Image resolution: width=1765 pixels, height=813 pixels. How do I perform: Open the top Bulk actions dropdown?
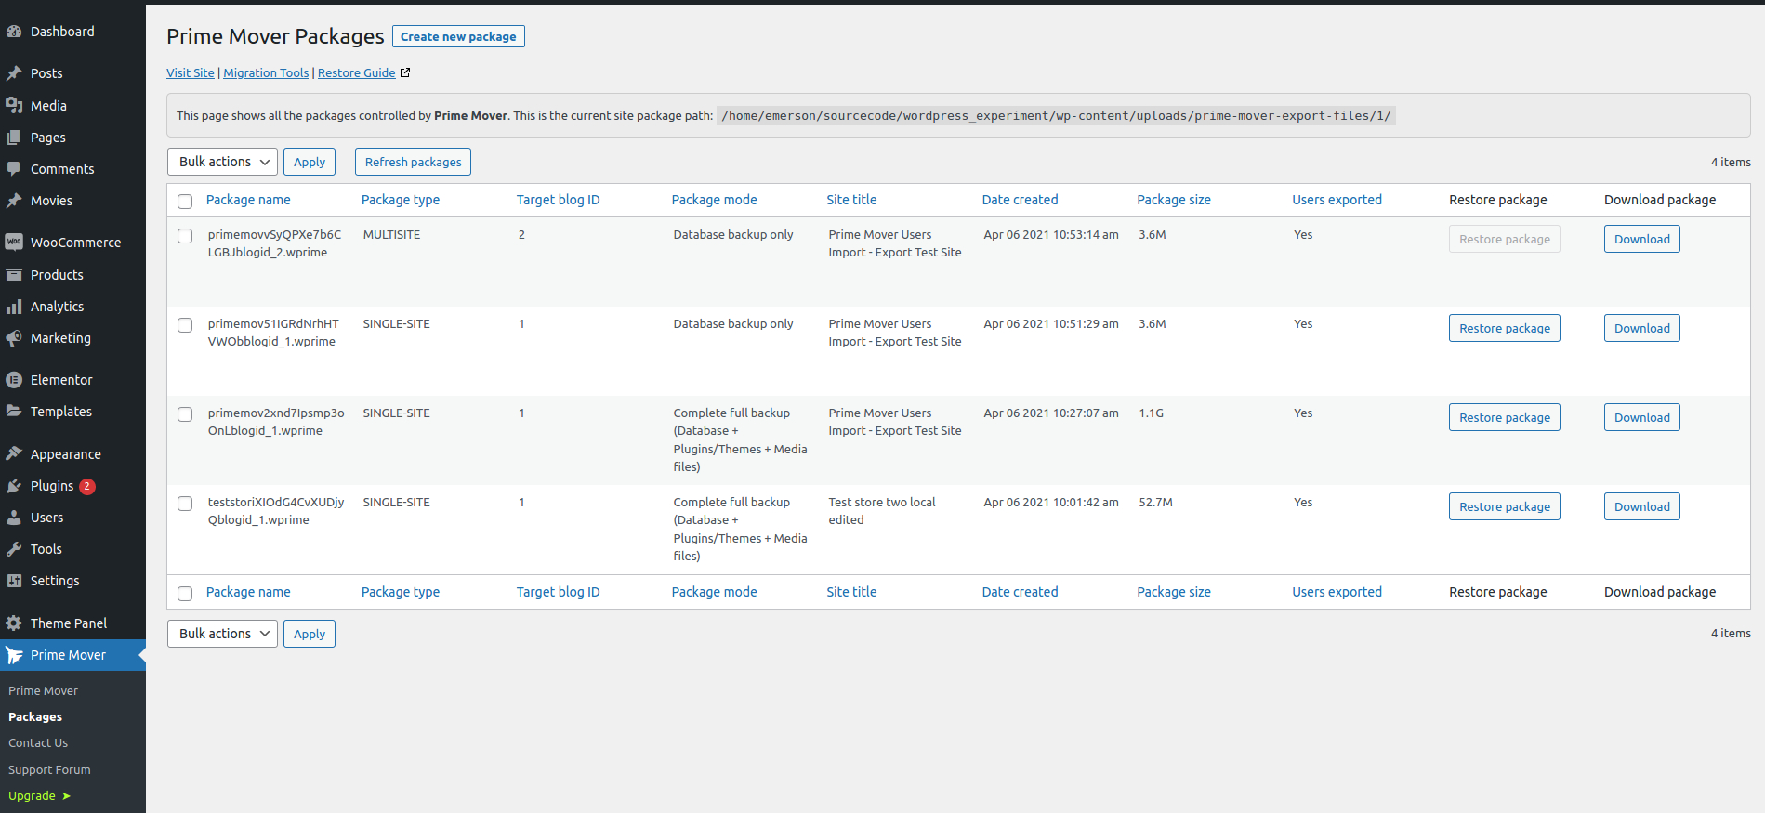[x=222, y=162]
